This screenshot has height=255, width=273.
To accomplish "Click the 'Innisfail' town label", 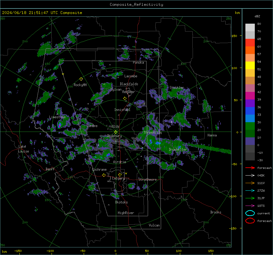I will click(x=122, y=110).
